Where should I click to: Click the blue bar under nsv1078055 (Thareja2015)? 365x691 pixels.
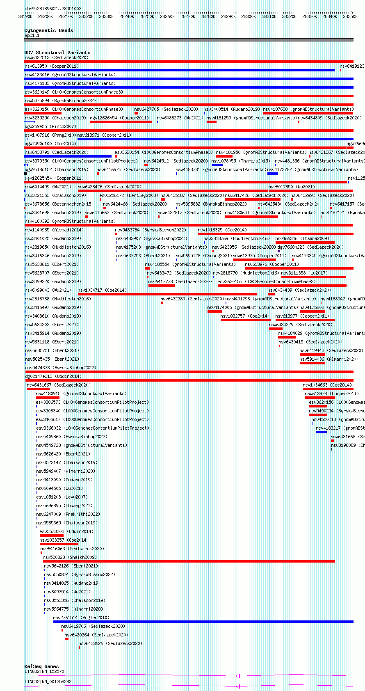(217, 165)
